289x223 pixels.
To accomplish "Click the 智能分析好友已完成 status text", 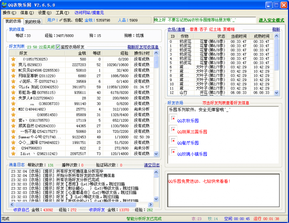I will (144, 219).
